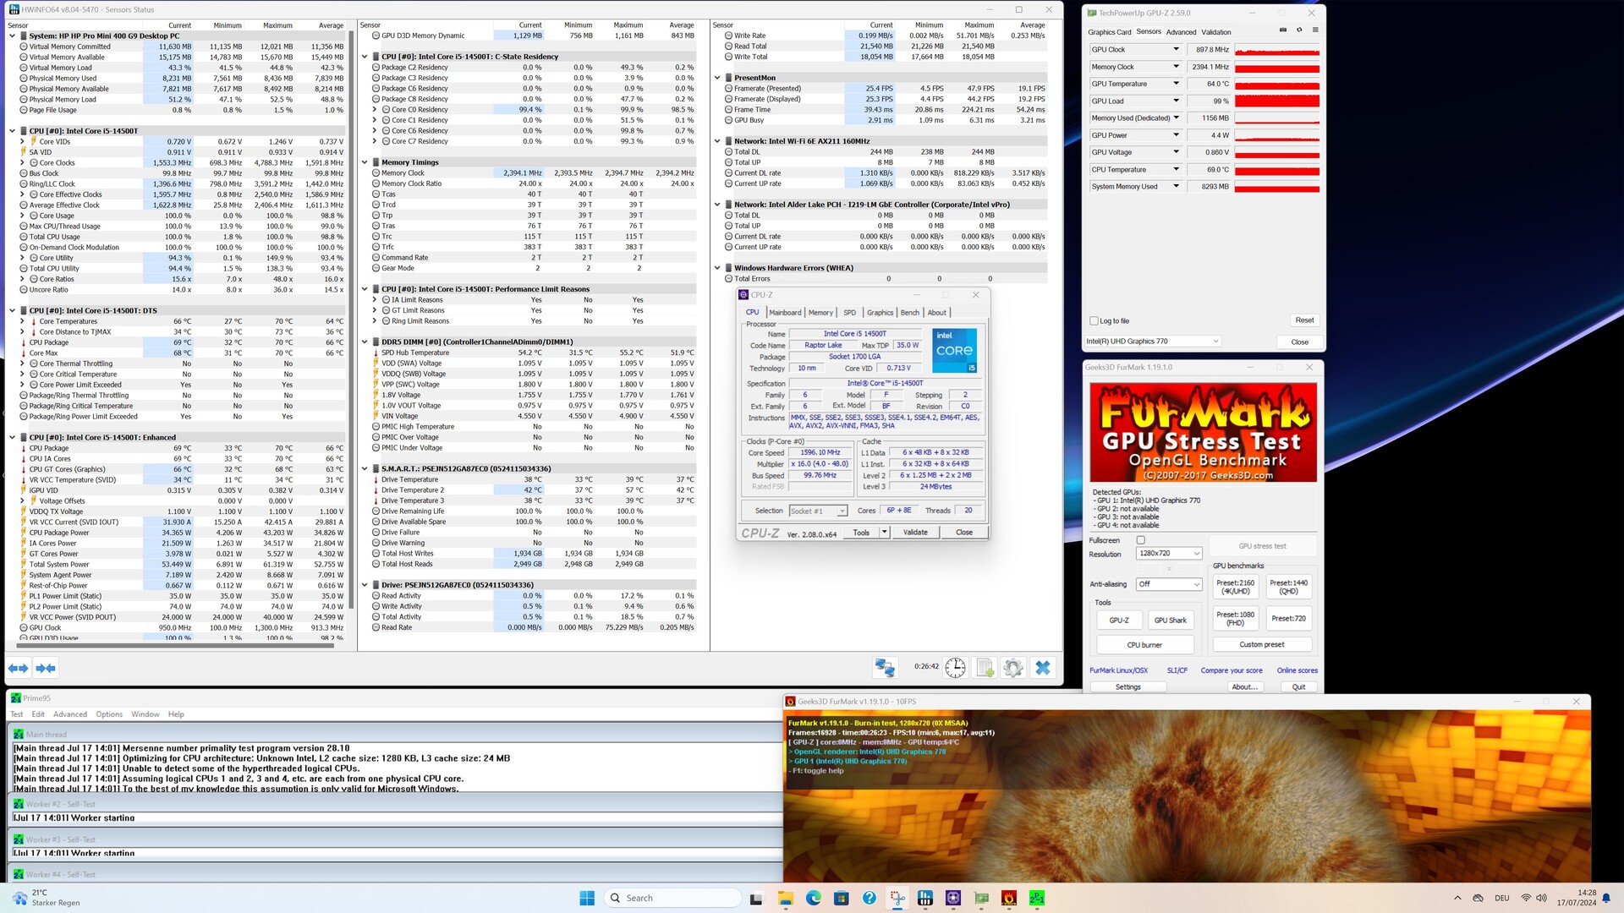Click the Validate button in CPU-Z
This screenshot has width=1624, height=913.
[x=915, y=533]
